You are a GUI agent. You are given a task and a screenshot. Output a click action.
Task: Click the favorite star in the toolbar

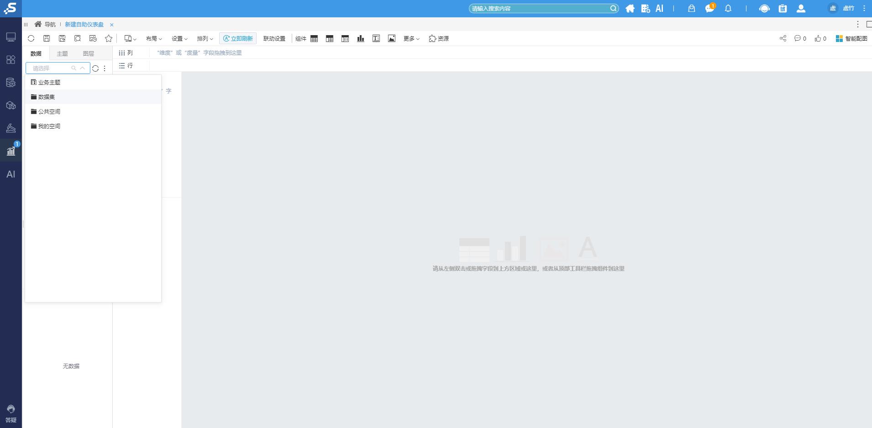click(x=108, y=39)
